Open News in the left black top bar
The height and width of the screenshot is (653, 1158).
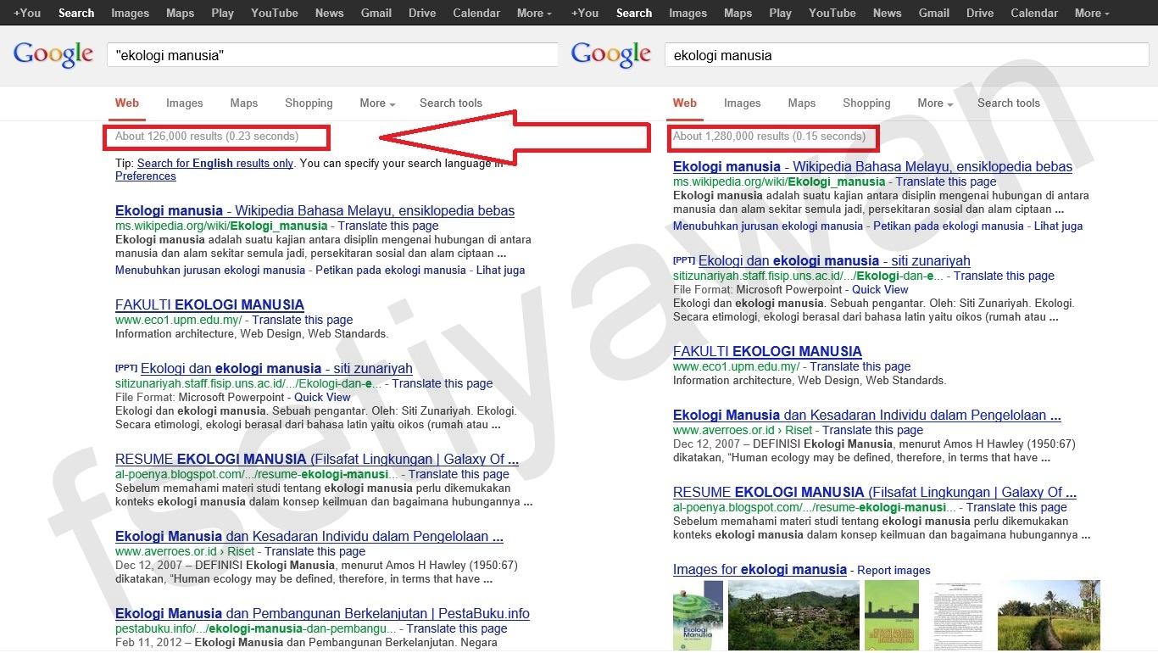coord(329,13)
